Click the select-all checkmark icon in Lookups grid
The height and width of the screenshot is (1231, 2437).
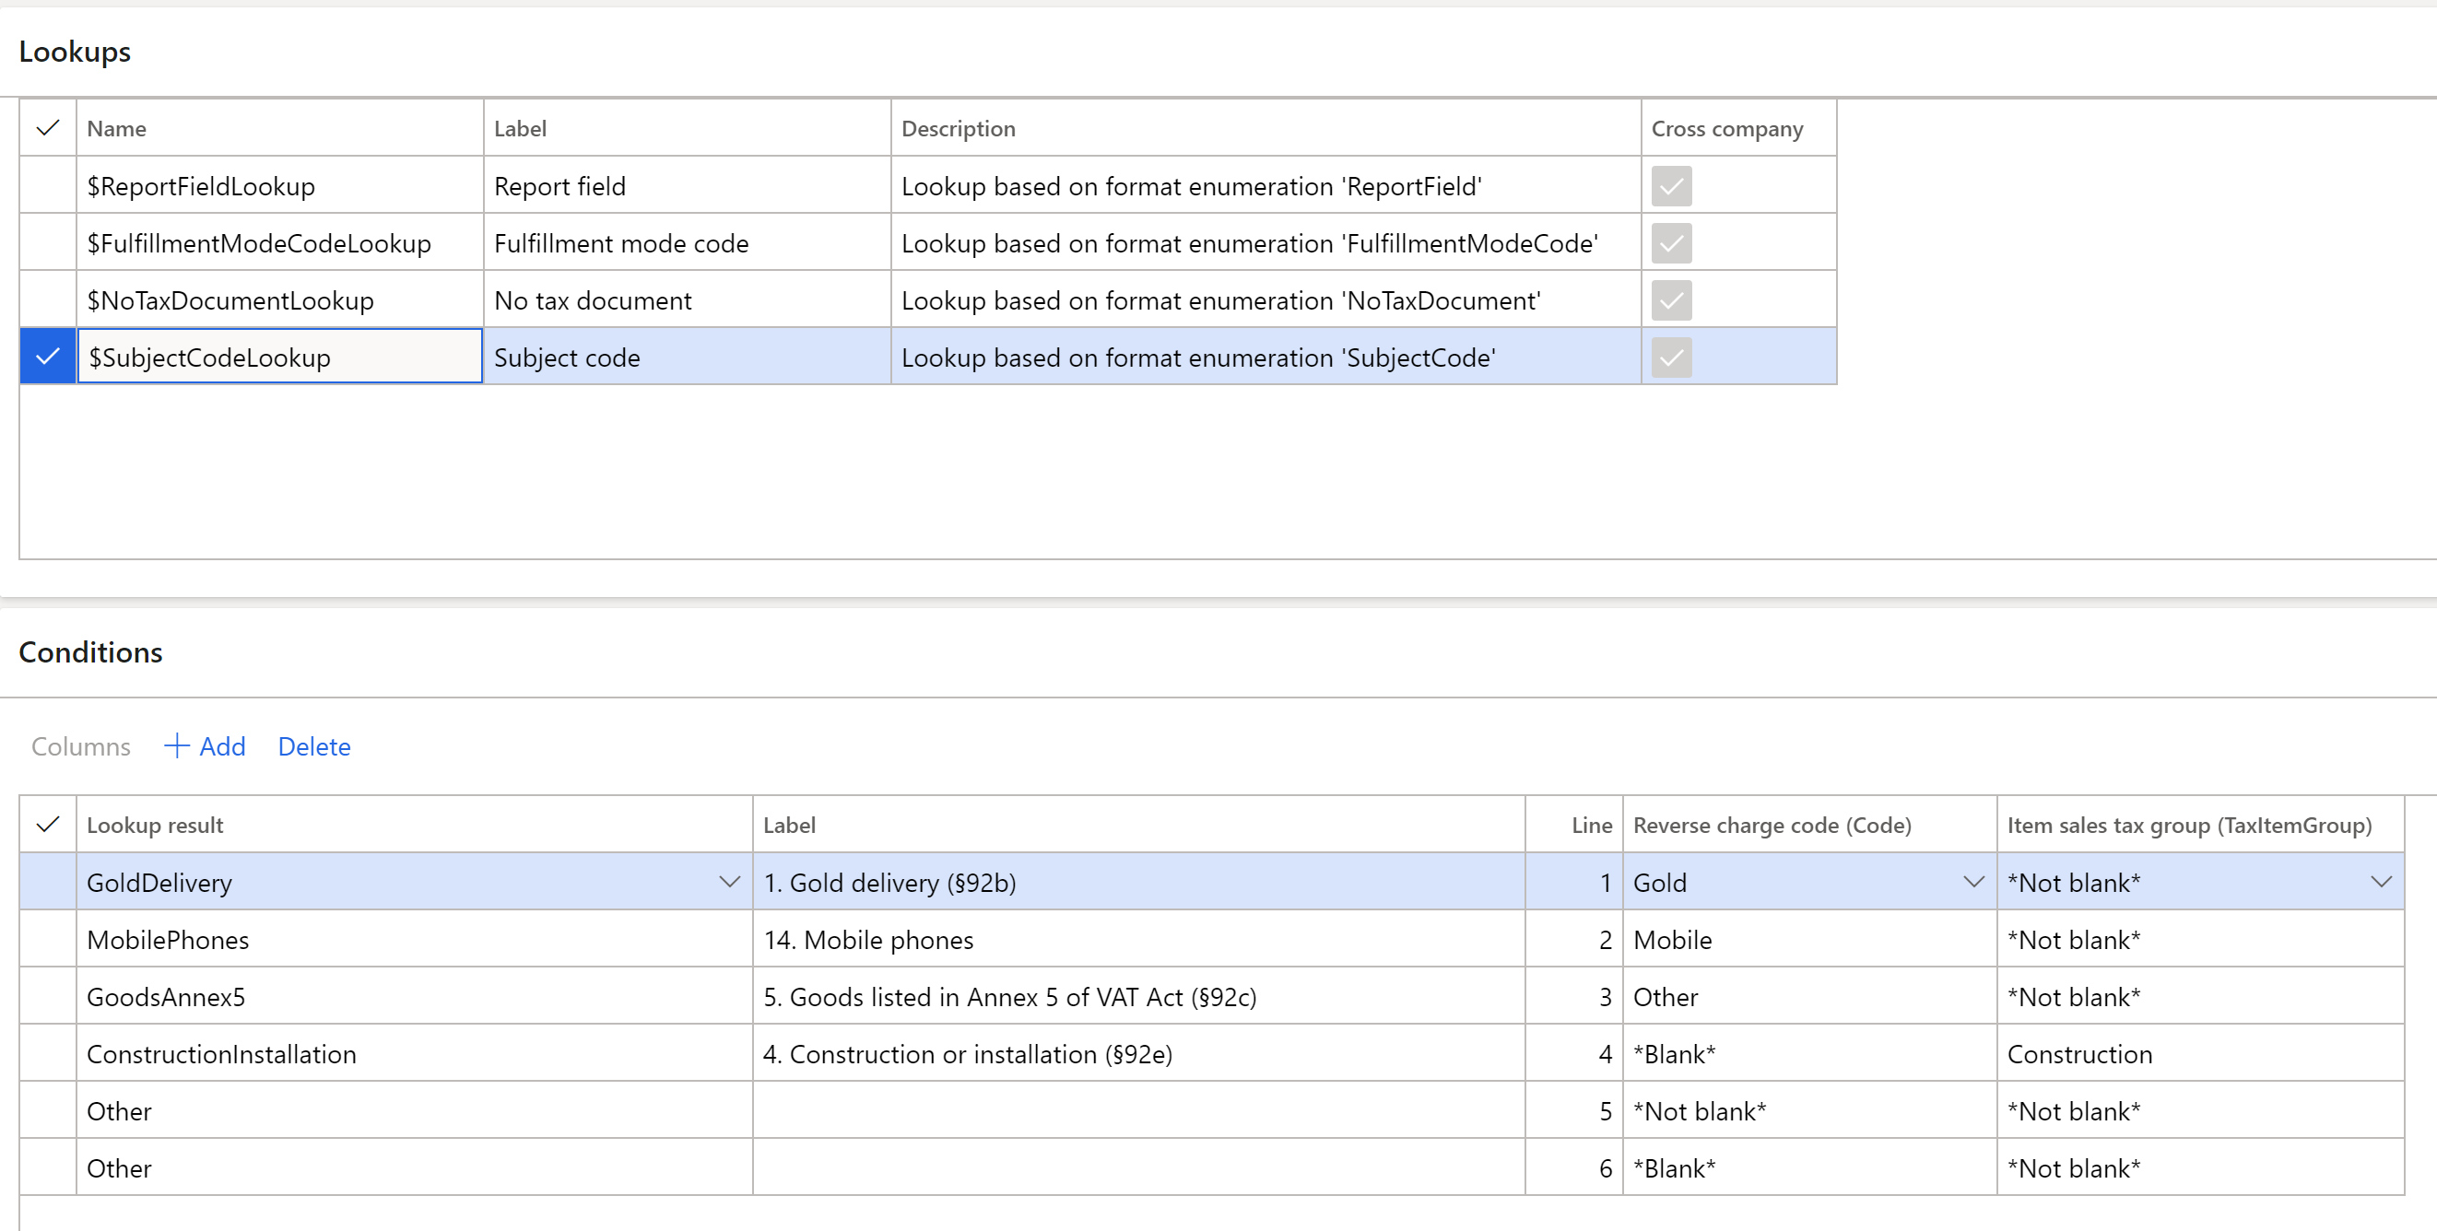(x=47, y=128)
